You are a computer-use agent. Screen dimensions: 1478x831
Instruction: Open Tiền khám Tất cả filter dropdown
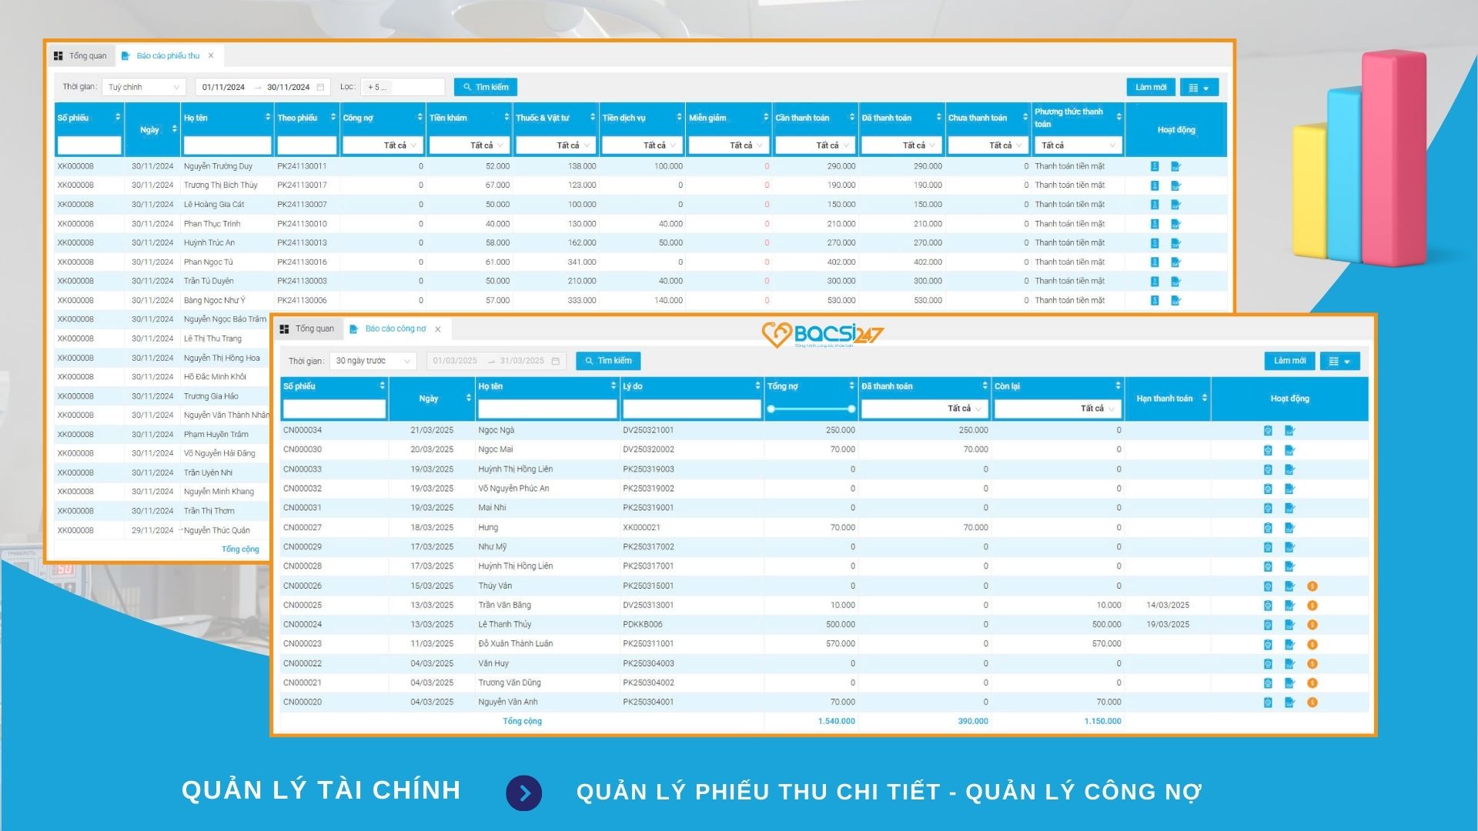[x=469, y=145]
